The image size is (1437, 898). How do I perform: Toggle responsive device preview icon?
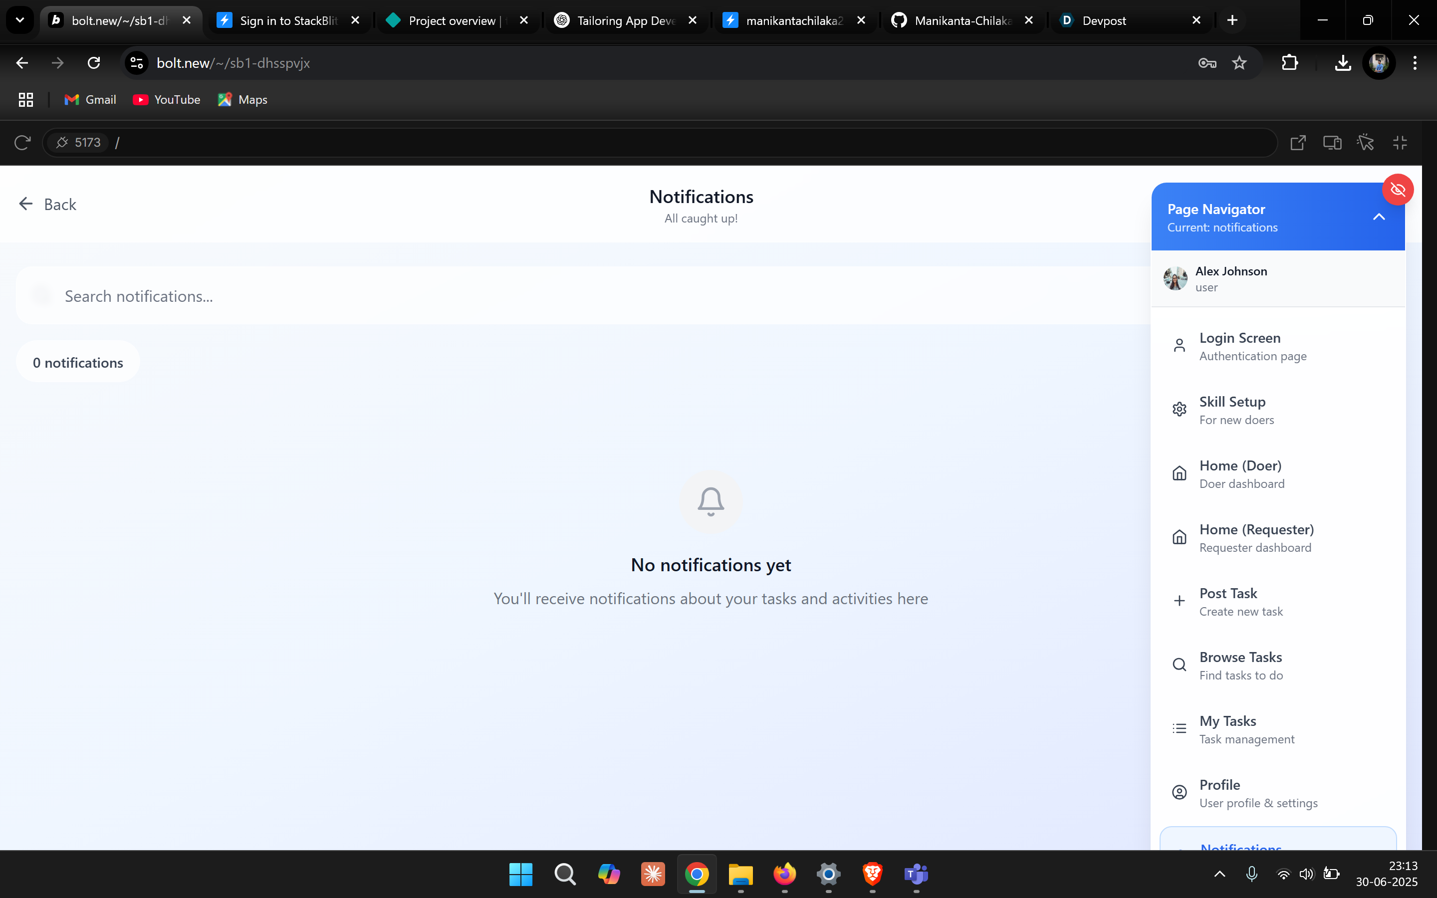pos(1332,143)
